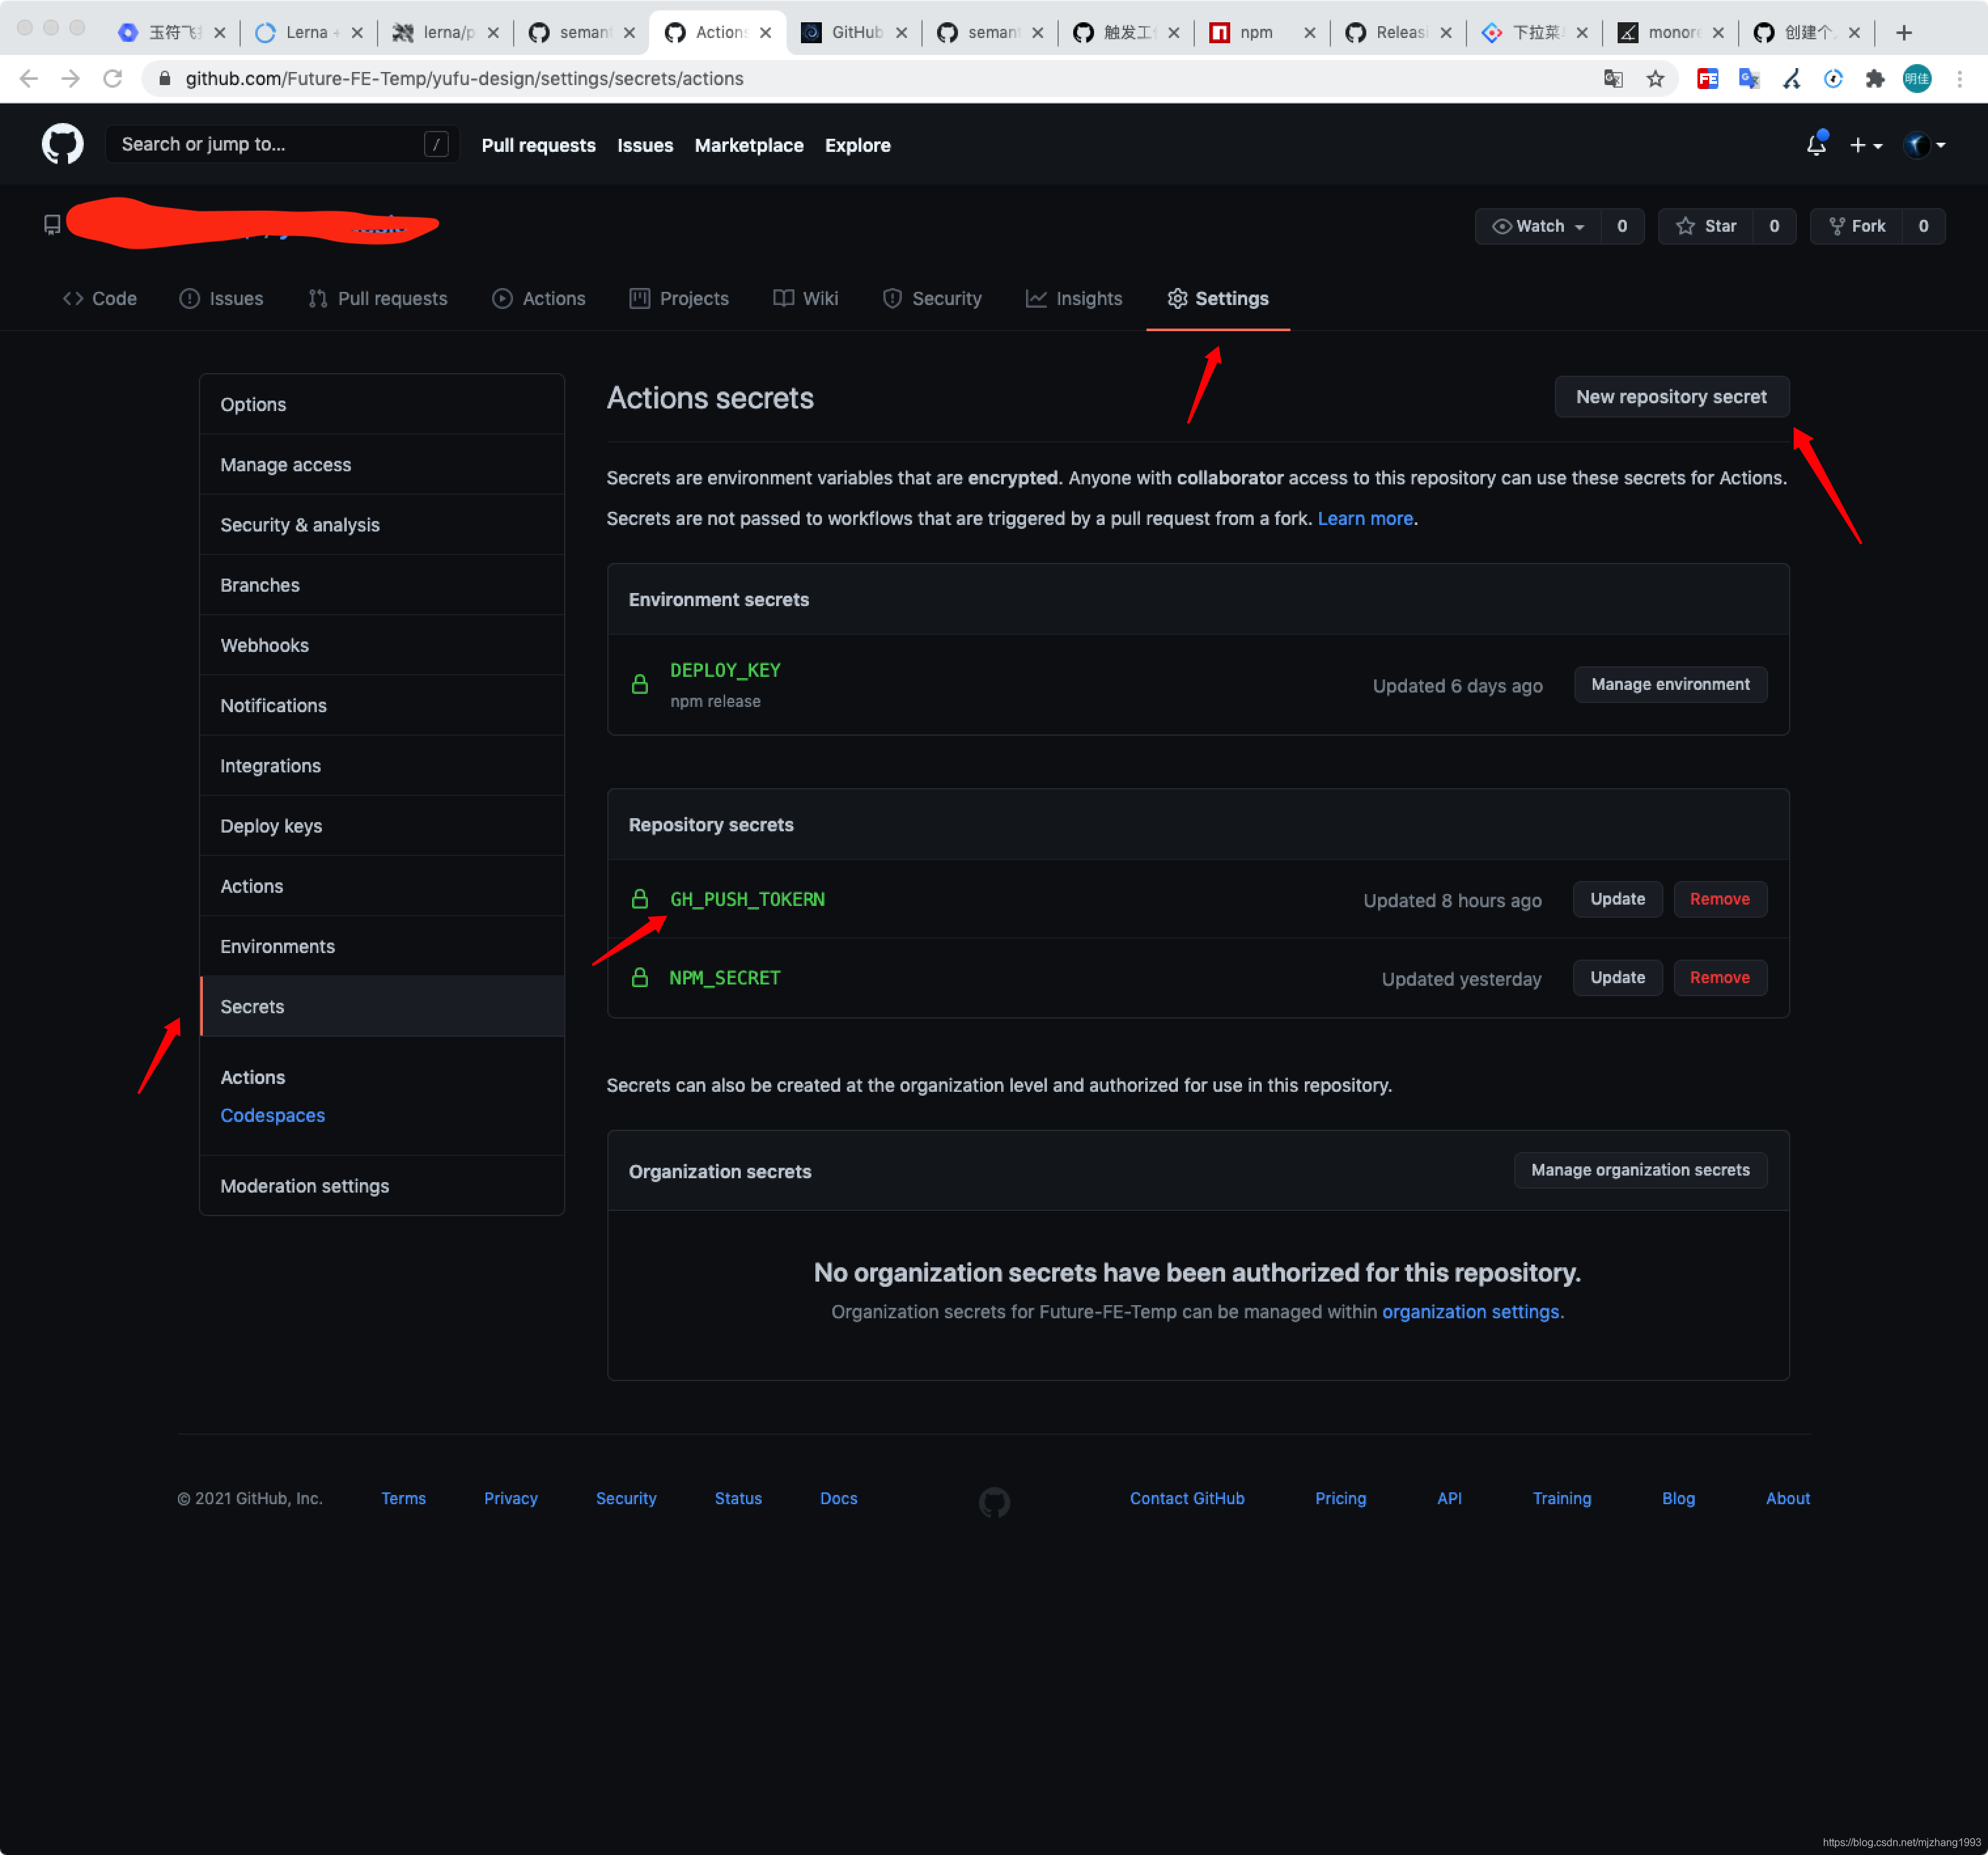The height and width of the screenshot is (1855, 1988).
Task: Click the Search or jump to field
Action: [270, 145]
